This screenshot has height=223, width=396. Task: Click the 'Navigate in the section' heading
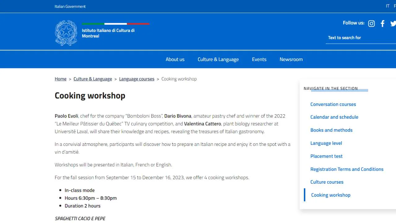(331, 89)
